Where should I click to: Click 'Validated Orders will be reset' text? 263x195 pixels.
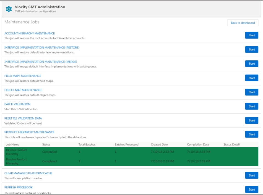pyautogui.click(x=23, y=123)
